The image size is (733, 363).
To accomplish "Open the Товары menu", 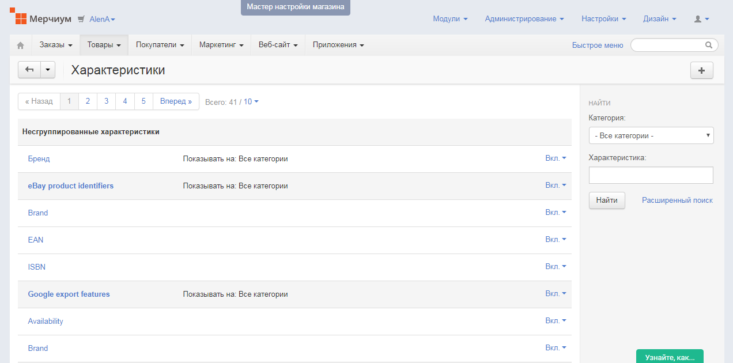I will click(104, 45).
